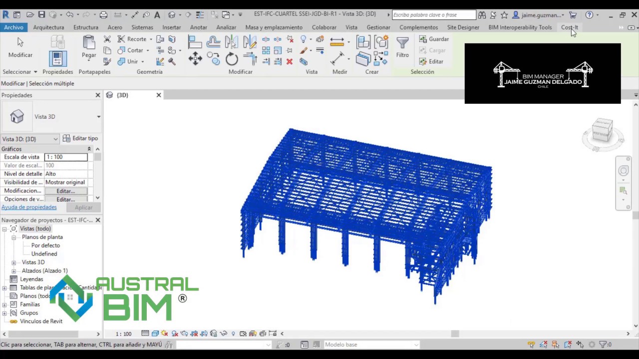Toggle visual style icon in view control bar
Screen dimensions: 639x359
[155, 334]
